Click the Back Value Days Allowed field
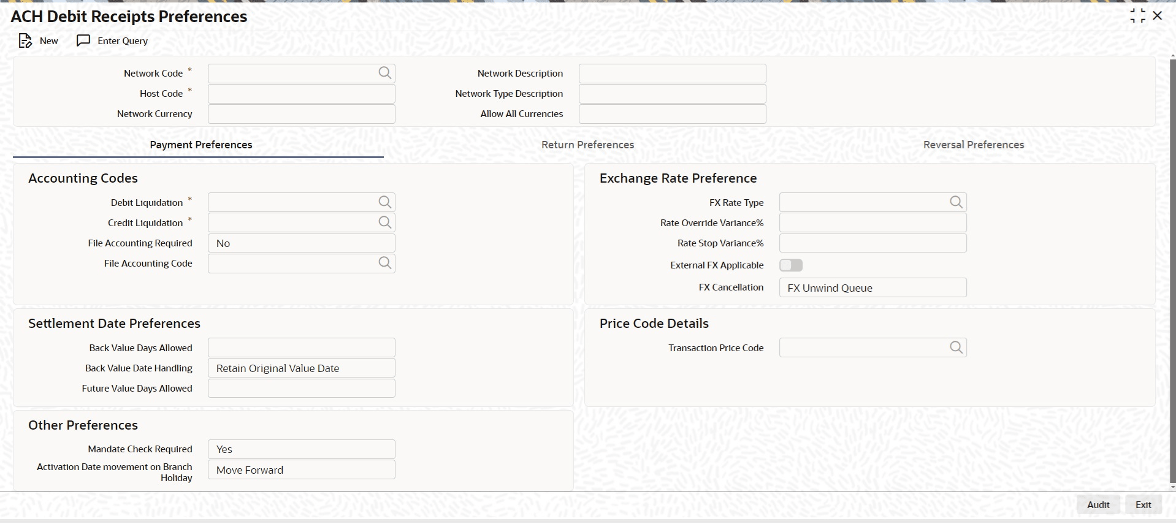Image resolution: width=1176 pixels, height=524 pixels. point(301,348)
